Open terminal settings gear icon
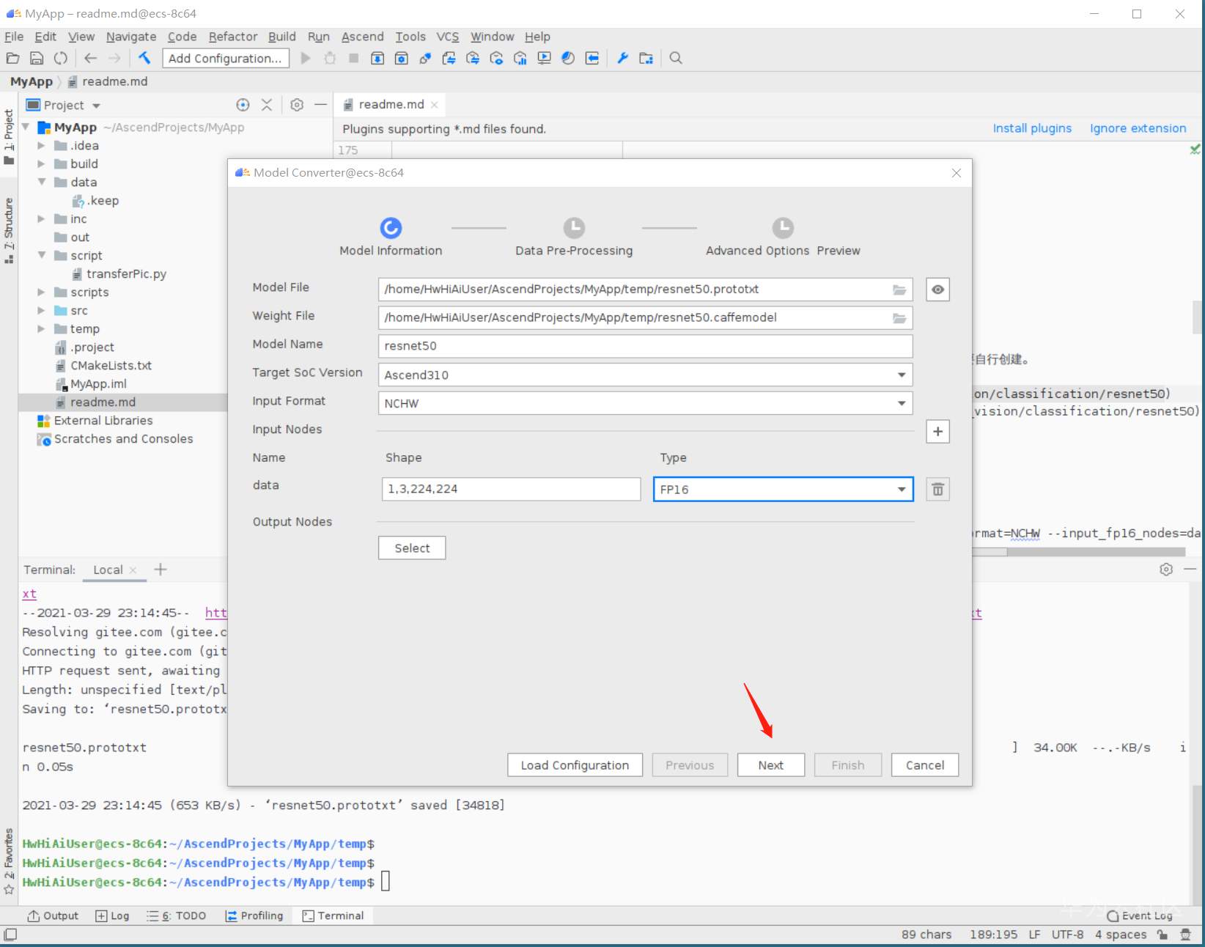Image resolution: width=1205 pixels, height=947 pixels. [x=1165, y=570]
